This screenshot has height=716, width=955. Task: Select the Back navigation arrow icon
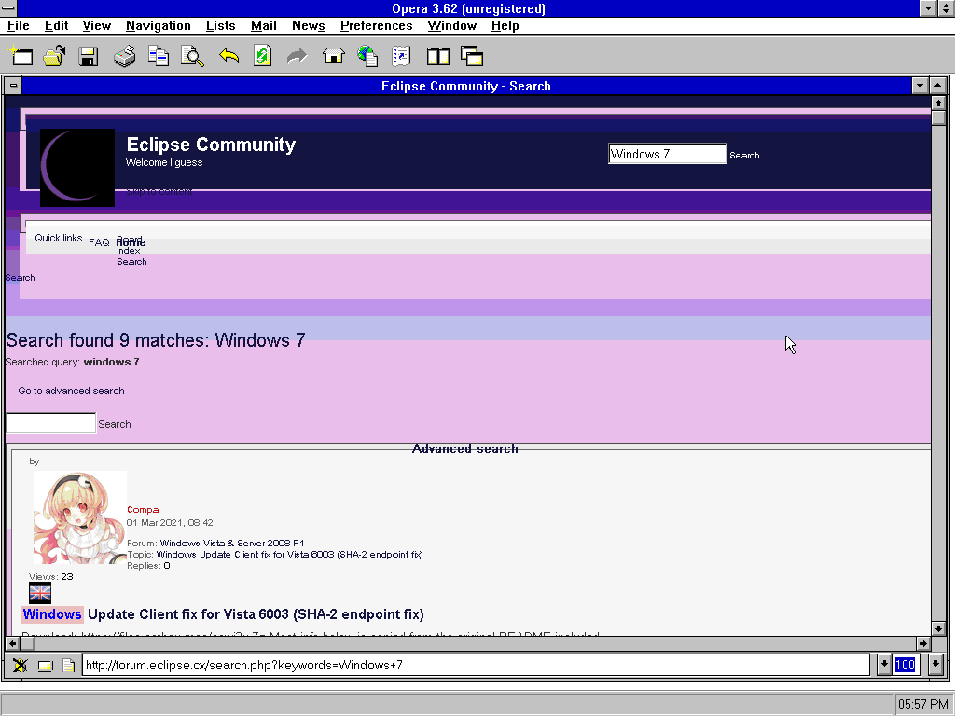click(x=228, y=56)
